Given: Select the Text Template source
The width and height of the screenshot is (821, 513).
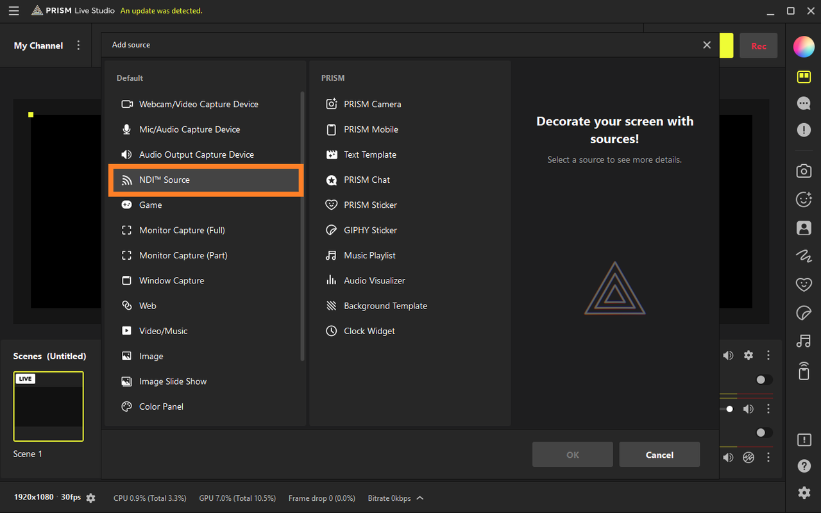Looking at the screenshot, I should (410, 155).
